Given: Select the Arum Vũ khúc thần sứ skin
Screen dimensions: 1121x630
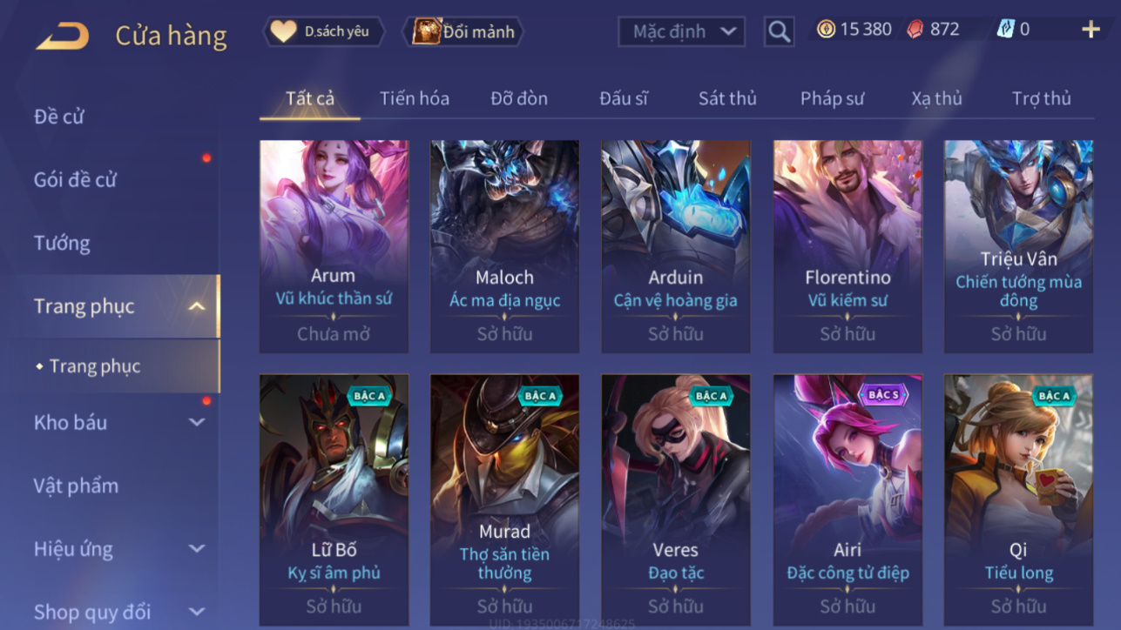Looking at the screenshot, I should click(334, 246).
